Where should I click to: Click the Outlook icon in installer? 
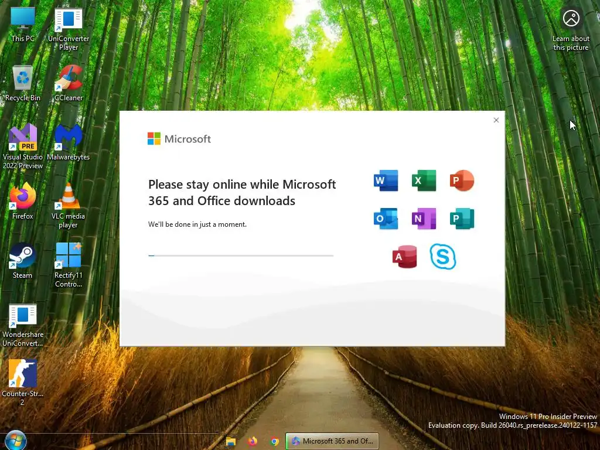click(x=386, y=219)
